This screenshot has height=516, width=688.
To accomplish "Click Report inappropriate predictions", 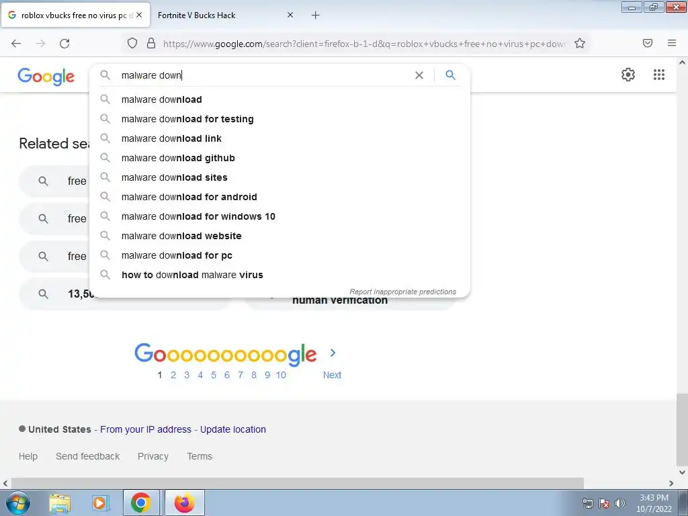I will 402,292.
